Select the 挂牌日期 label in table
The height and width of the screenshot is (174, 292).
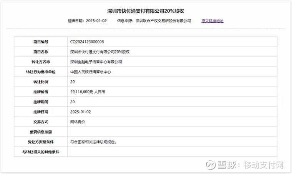(x=41, y=112)
